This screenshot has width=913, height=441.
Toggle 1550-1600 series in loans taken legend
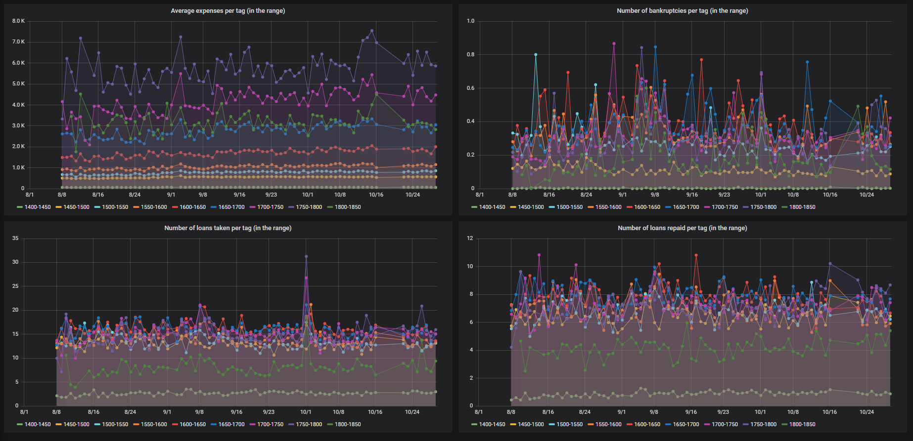pos(150,424)
